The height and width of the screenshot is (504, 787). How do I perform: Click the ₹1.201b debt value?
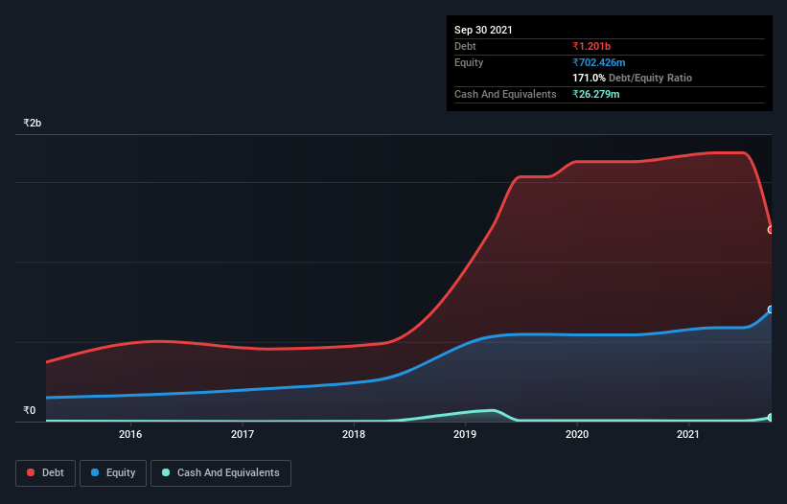pos(591,46)
